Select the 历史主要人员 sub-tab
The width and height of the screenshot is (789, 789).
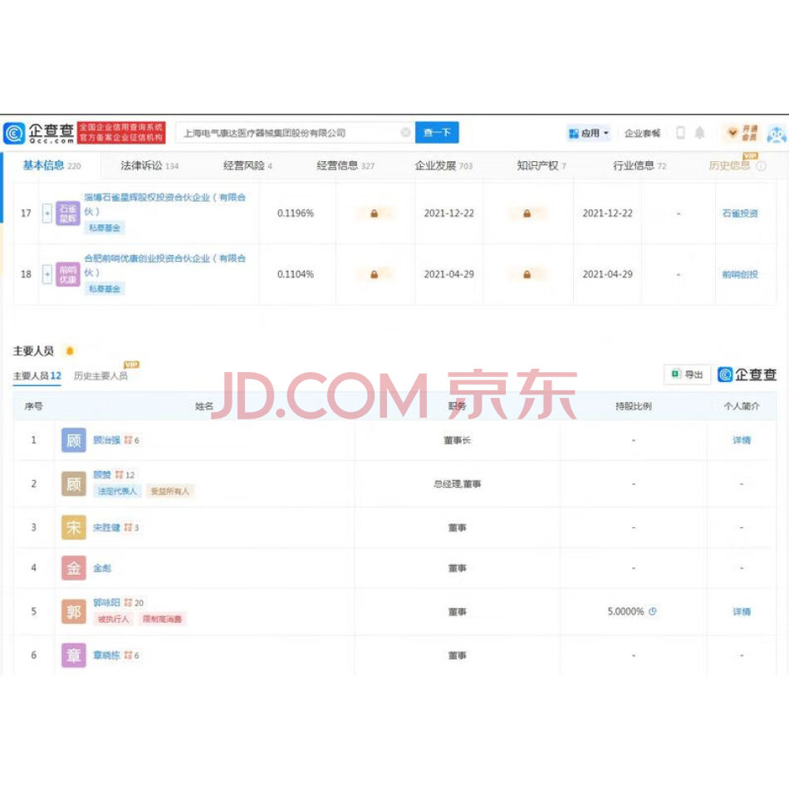coord(100,376)
